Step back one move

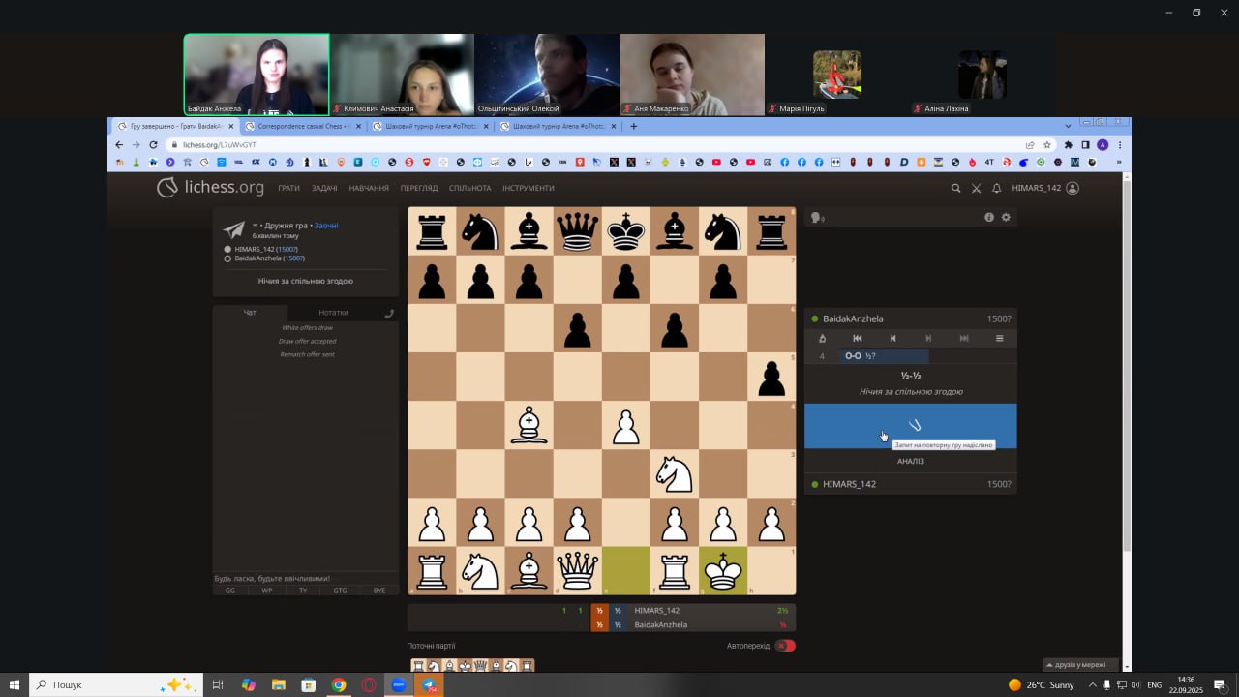(x=892, y=338)
